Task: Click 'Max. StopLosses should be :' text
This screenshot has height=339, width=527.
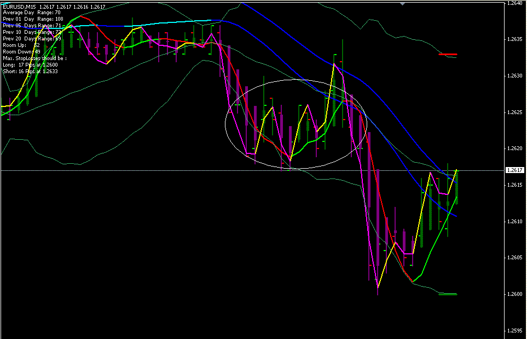Action: pos(35,58)
